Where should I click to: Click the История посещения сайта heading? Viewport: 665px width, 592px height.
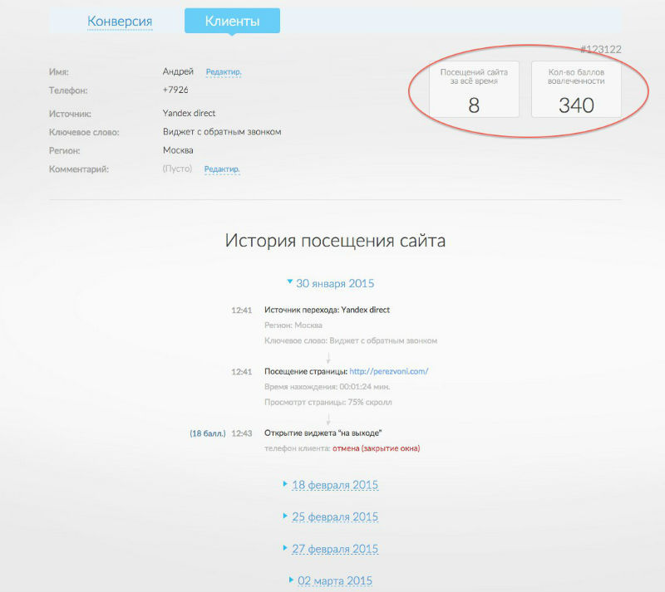(x=335, y=241)
